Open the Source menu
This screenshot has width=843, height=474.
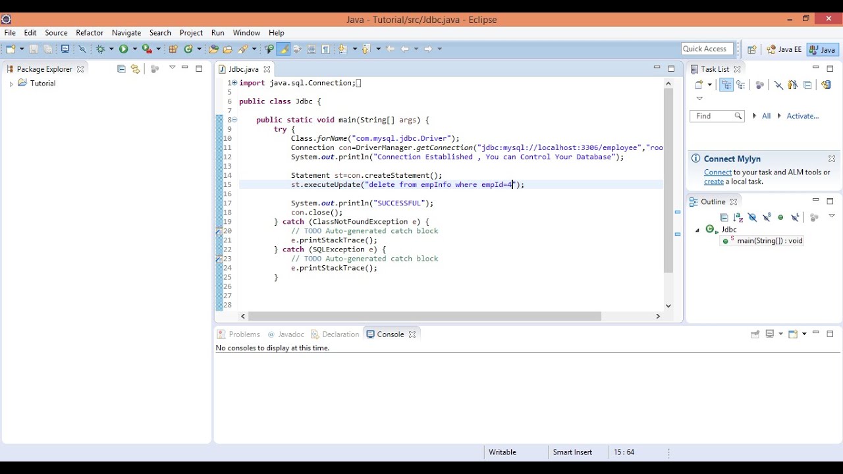56,32
